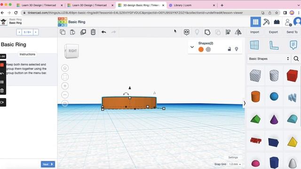Search the shapes library
The width and height of the screenshot is (301, 169).
(296, 59)
